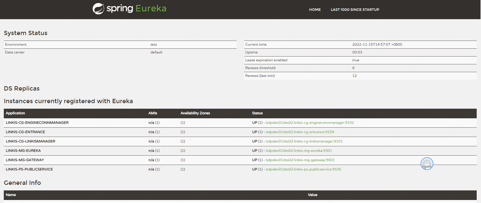481x203 pixels.
Task: Select the LINKIS-MG-GATEWAY application name
Action: point(25,160)
